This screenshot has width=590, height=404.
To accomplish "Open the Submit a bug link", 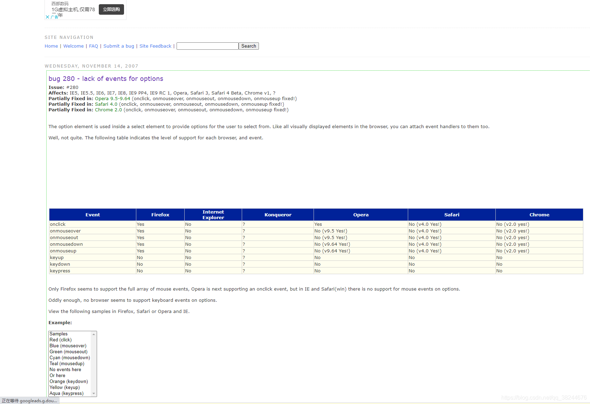I will click(x=119, y=46).
